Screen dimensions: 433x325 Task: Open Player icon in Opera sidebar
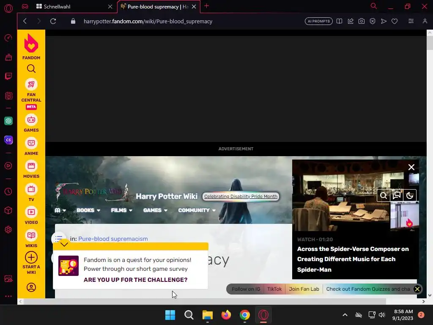point(8,165)
